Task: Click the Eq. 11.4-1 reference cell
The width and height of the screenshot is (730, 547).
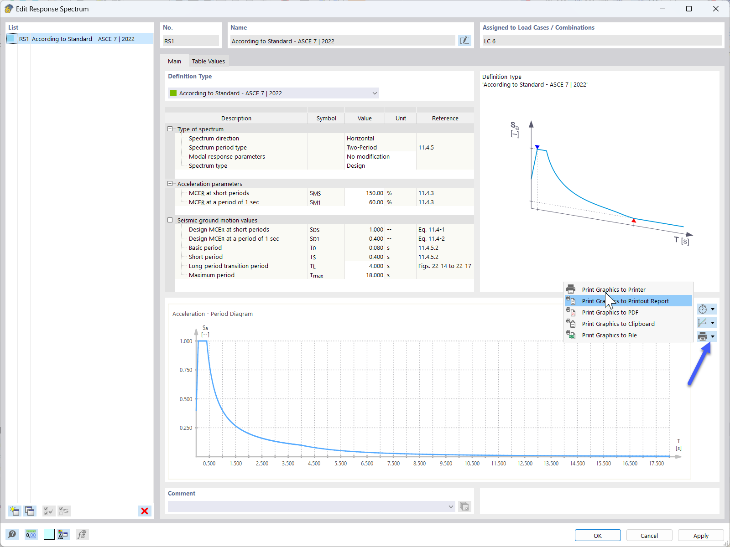Action: pyautogui.click(x=445, y=229)
